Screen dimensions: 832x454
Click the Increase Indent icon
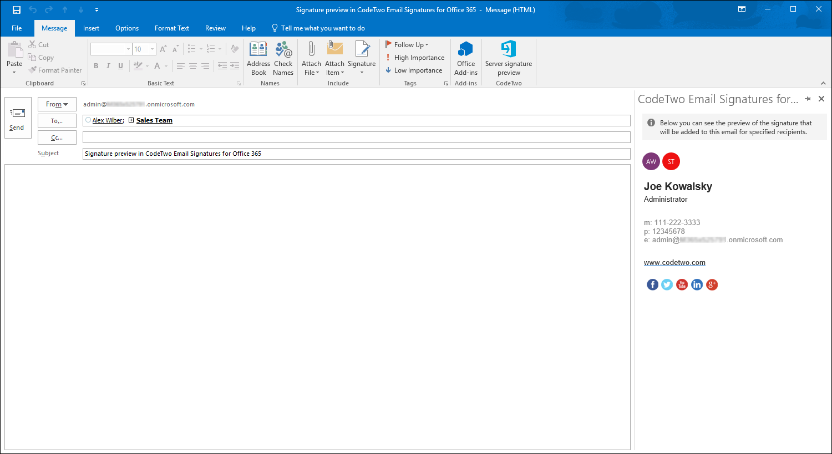[235, 66]
